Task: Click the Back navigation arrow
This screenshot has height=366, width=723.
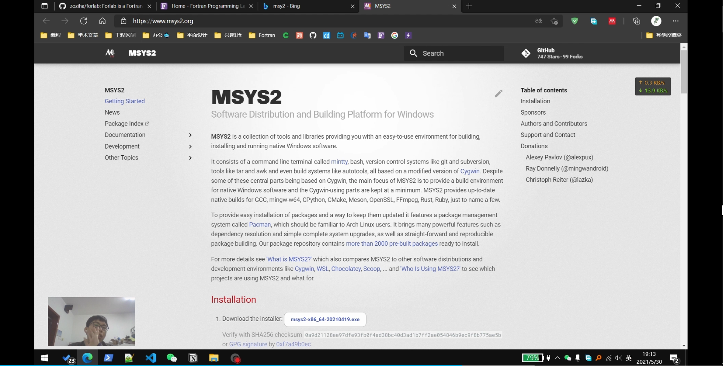Action: coord(46,21)
